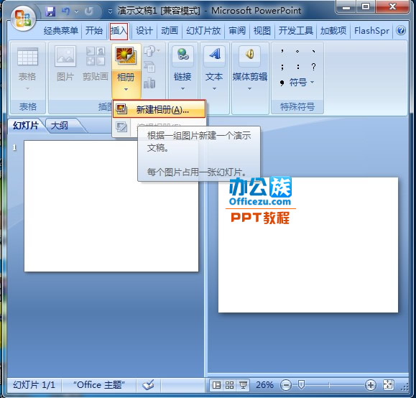This screenshot has height=398, width=416.
Task: Open the 审阅 tab
Action: point(237,31)
